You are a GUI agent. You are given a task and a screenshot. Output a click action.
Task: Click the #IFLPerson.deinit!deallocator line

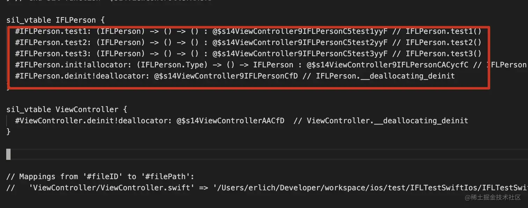tap(235, 76)
